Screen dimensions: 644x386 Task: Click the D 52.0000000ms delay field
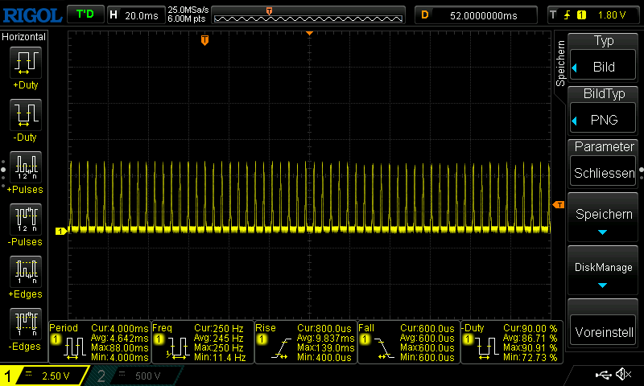pyautogui.click(x=476, y=15)
